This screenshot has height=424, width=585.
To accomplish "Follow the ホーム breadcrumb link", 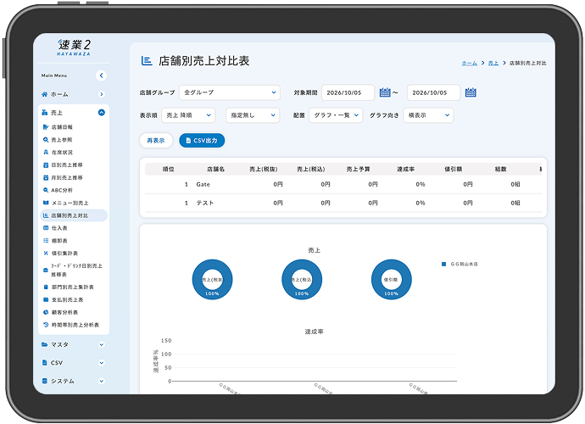I will point(470,63).
